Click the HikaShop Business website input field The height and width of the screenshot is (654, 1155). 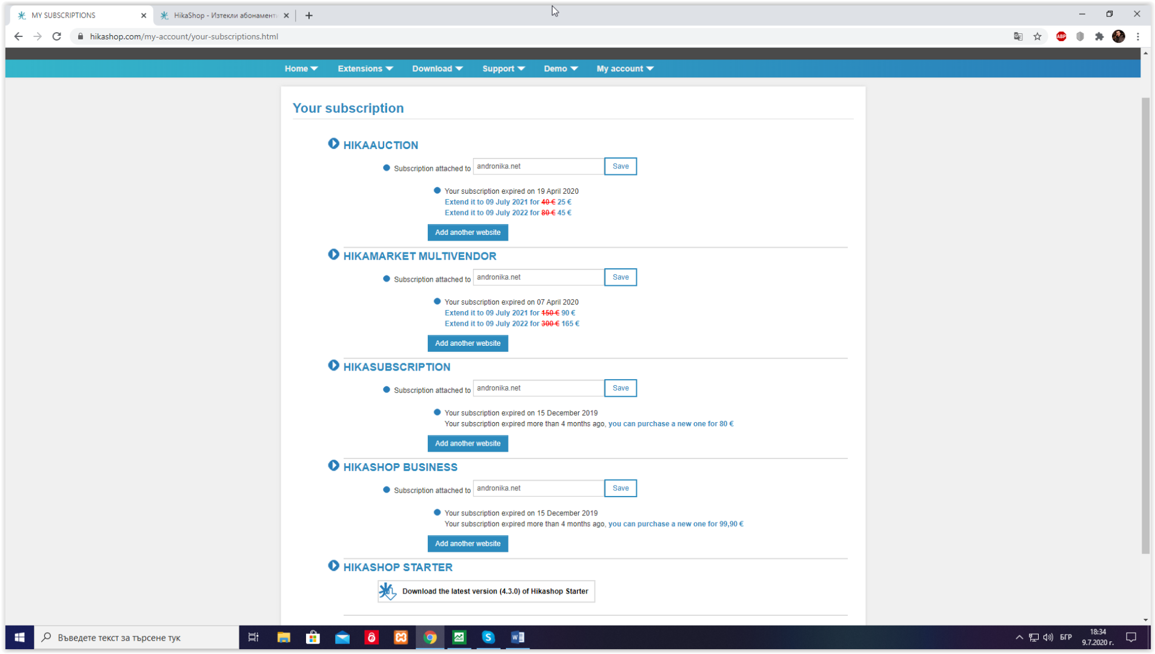click(x=539, y=488)
